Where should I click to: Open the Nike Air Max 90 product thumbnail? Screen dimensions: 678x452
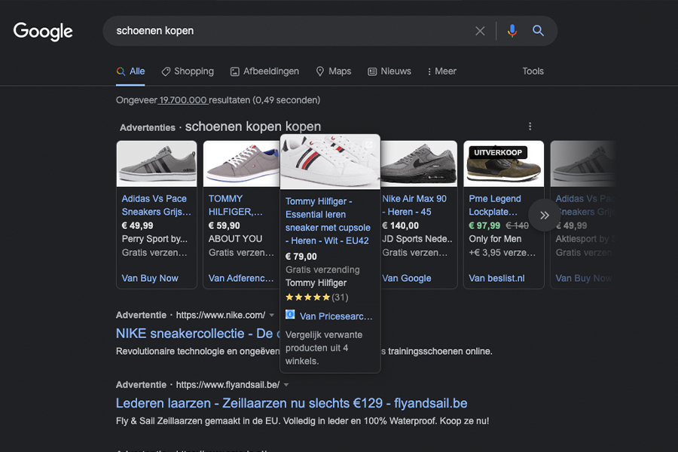click(419, 163)
